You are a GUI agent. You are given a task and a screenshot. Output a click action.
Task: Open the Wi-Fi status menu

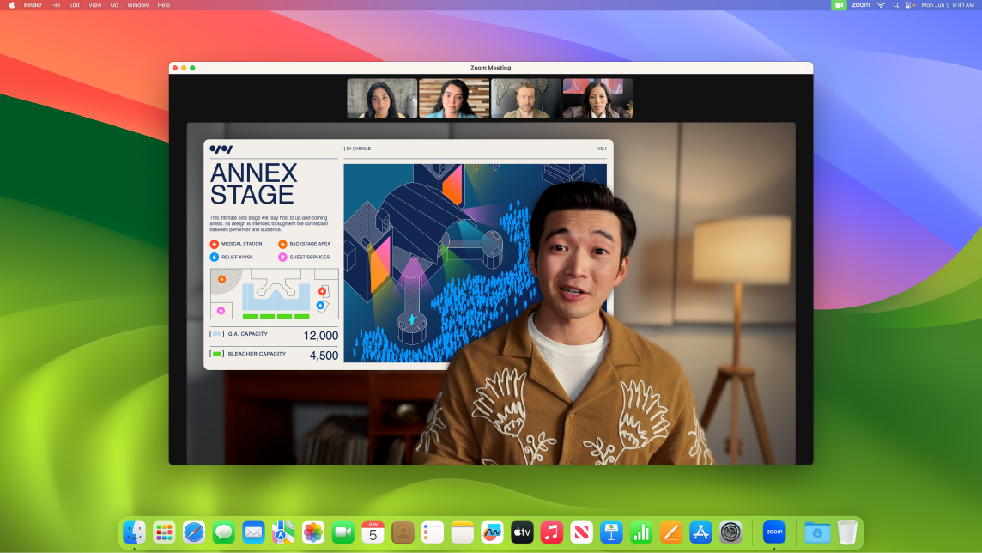(880, 5)
